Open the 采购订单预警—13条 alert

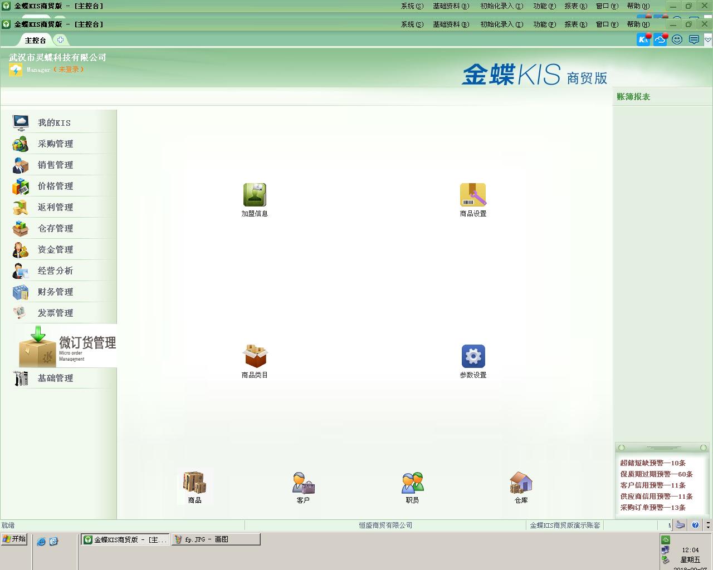point(653,507)
